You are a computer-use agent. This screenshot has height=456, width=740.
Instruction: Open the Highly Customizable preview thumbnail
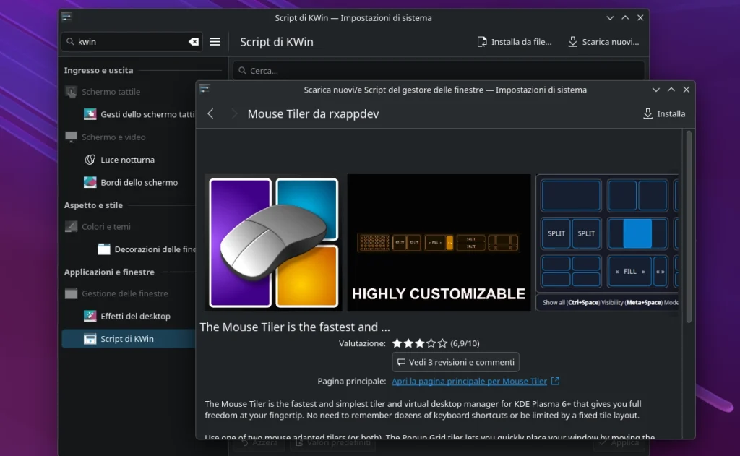point(439,243)
